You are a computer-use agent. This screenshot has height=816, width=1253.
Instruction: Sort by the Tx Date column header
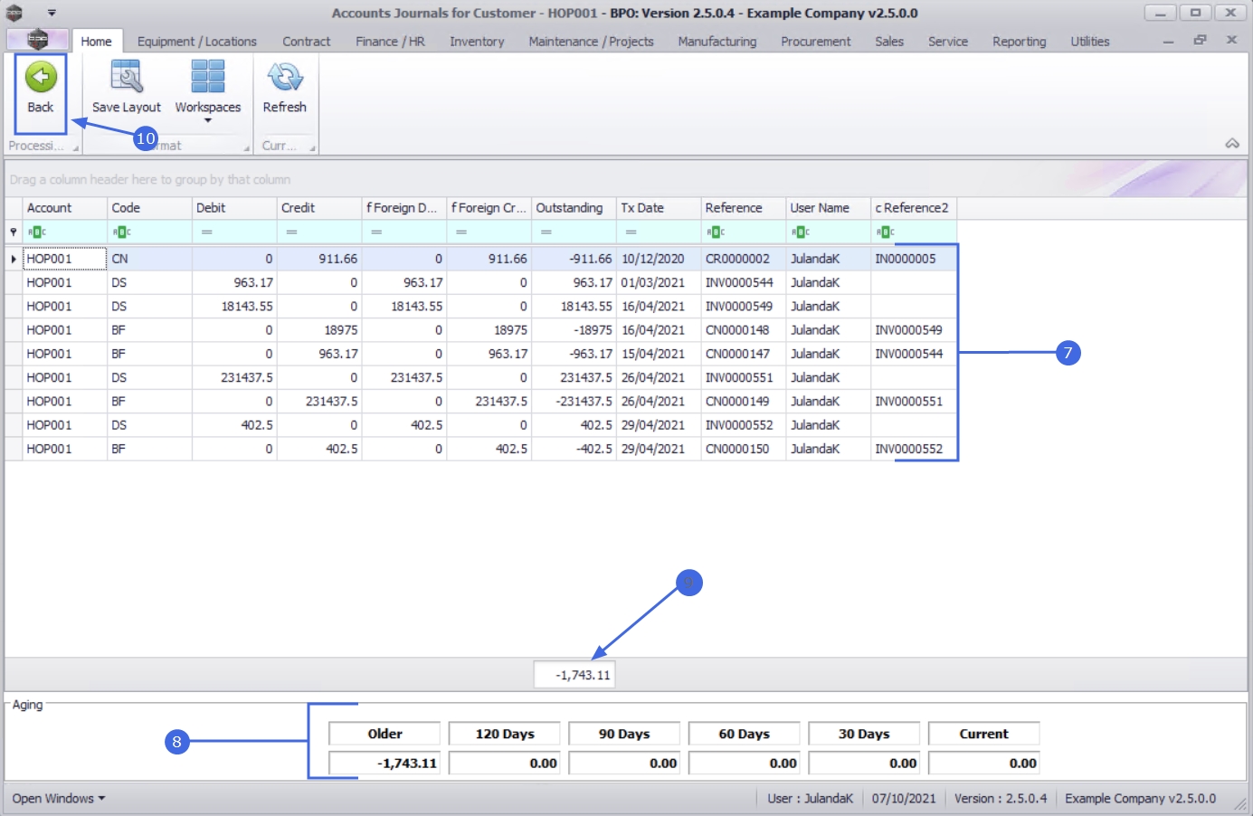pos(642,208)
